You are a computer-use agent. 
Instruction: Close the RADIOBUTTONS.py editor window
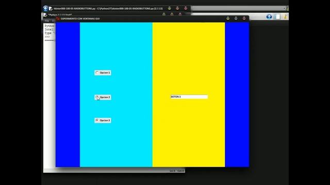(x=186, y=8)
